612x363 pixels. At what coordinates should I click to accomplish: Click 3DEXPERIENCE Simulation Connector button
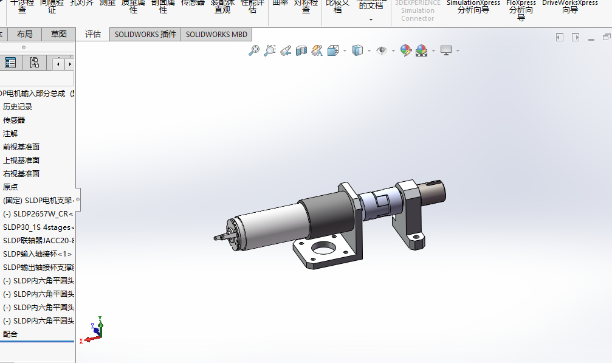click(x=418, y=10)
